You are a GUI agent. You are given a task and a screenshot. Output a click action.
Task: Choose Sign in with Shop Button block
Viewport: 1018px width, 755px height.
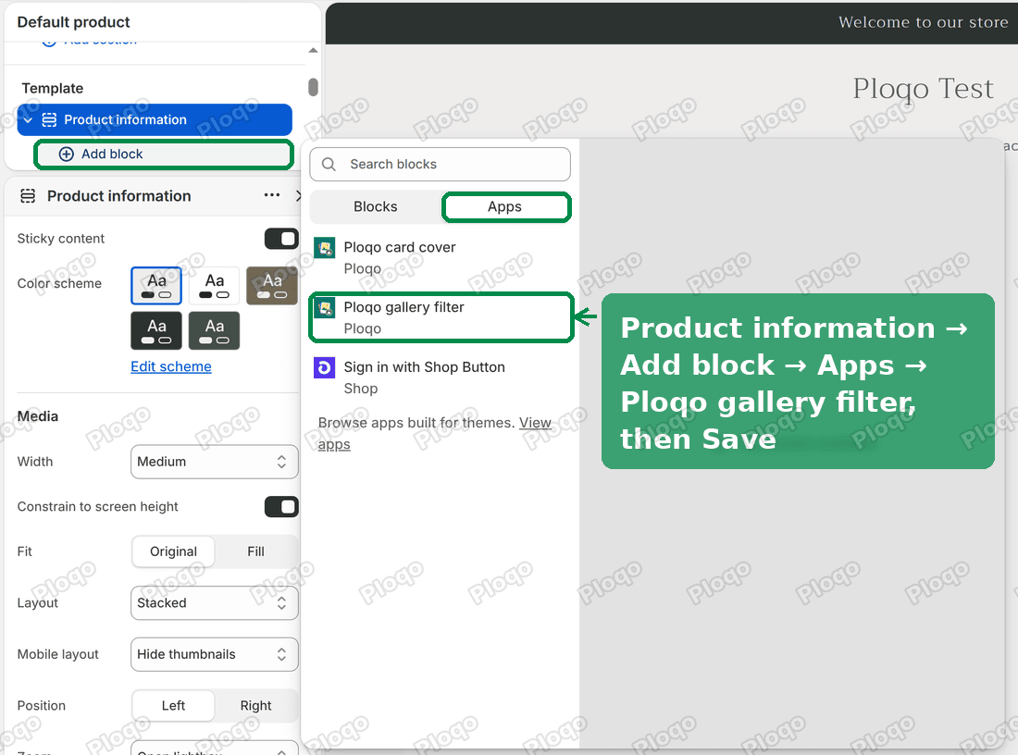(x=441, y=377)
